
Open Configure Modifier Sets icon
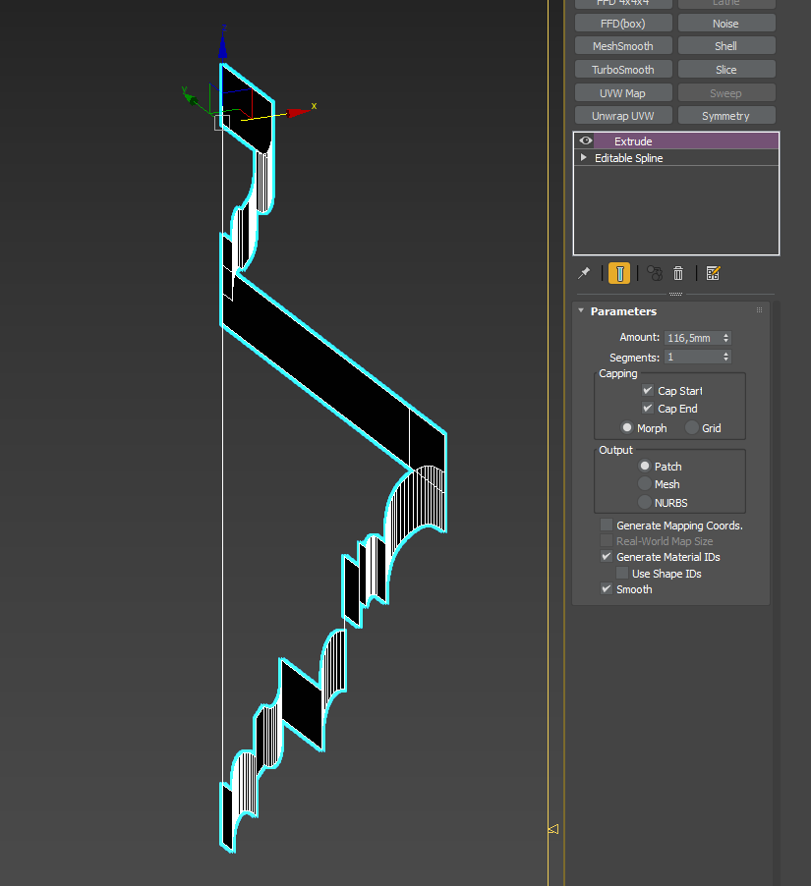coord(713,273)
